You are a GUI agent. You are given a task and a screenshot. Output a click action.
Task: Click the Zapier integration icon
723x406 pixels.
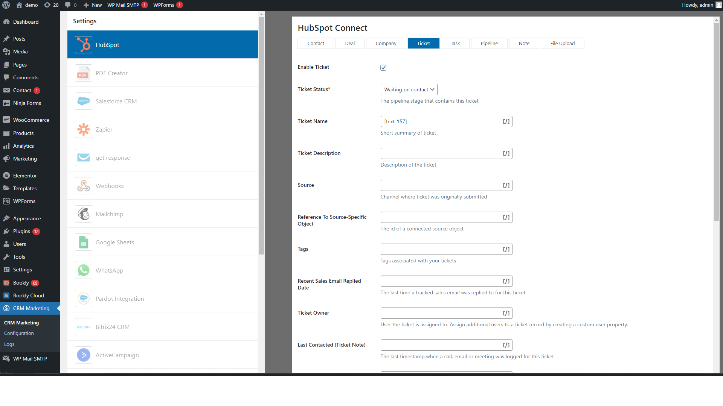83,129
